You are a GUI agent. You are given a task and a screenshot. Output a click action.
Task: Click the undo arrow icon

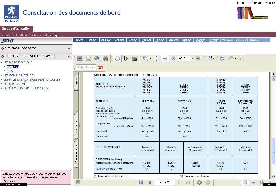231,59
